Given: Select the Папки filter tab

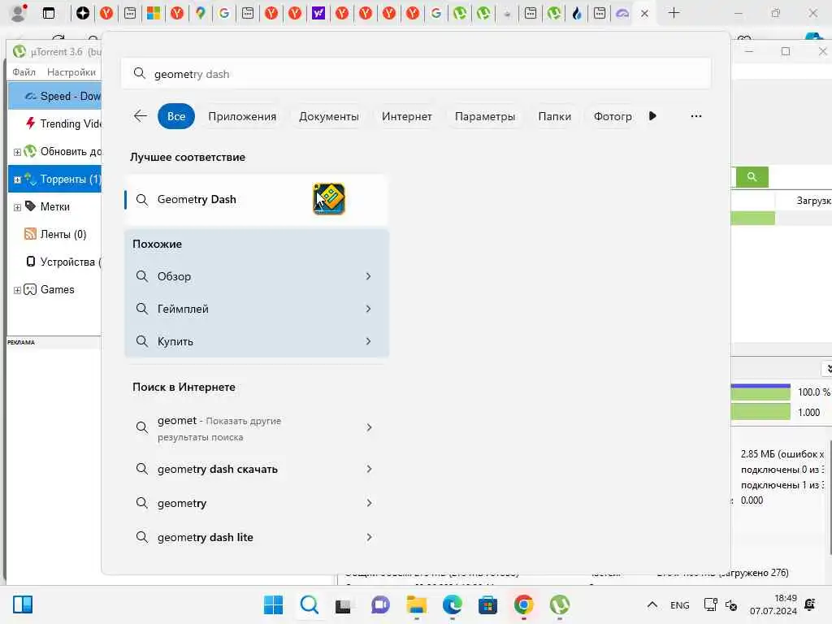Looking at the screenshot, I should [x=554, y=116].
